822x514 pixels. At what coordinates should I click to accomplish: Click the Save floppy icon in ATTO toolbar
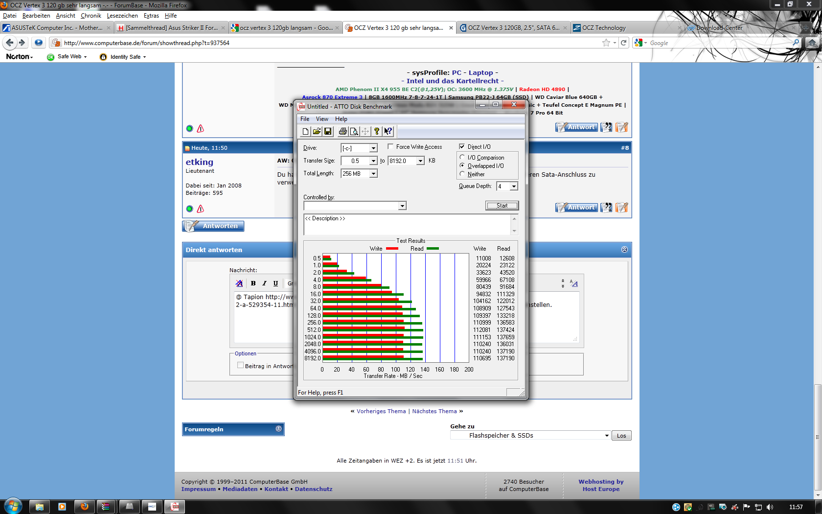(x=328, y=131)
